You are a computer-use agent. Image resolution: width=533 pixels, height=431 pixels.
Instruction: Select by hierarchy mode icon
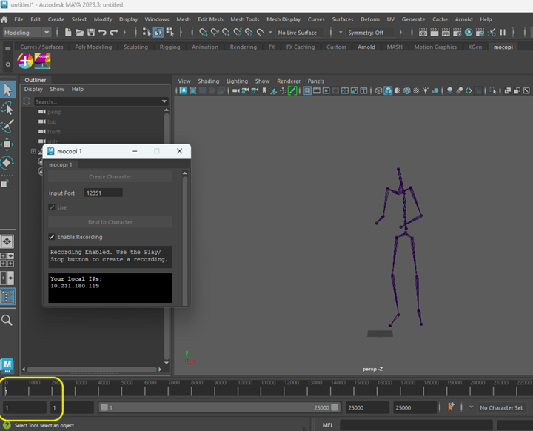[147, 33]
